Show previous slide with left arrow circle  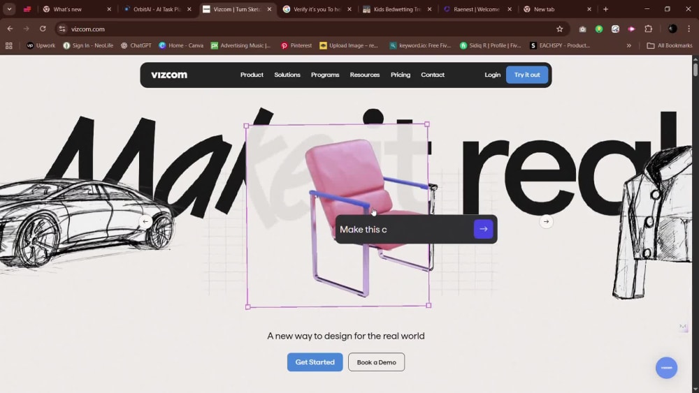(145, 221)
